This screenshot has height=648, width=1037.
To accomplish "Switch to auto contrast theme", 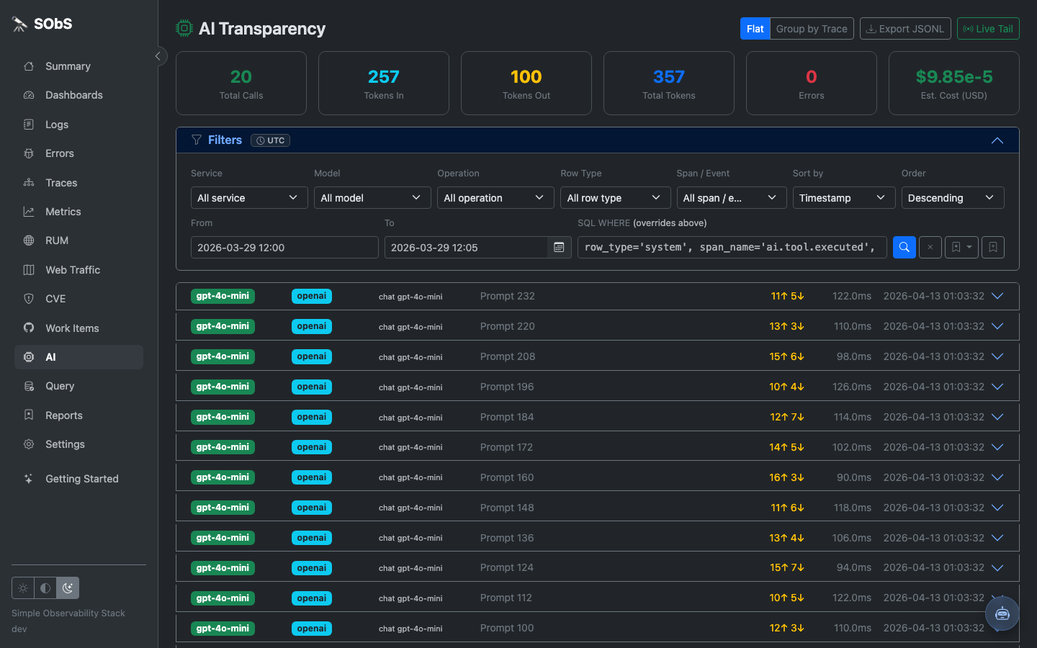I will (45, 588).
